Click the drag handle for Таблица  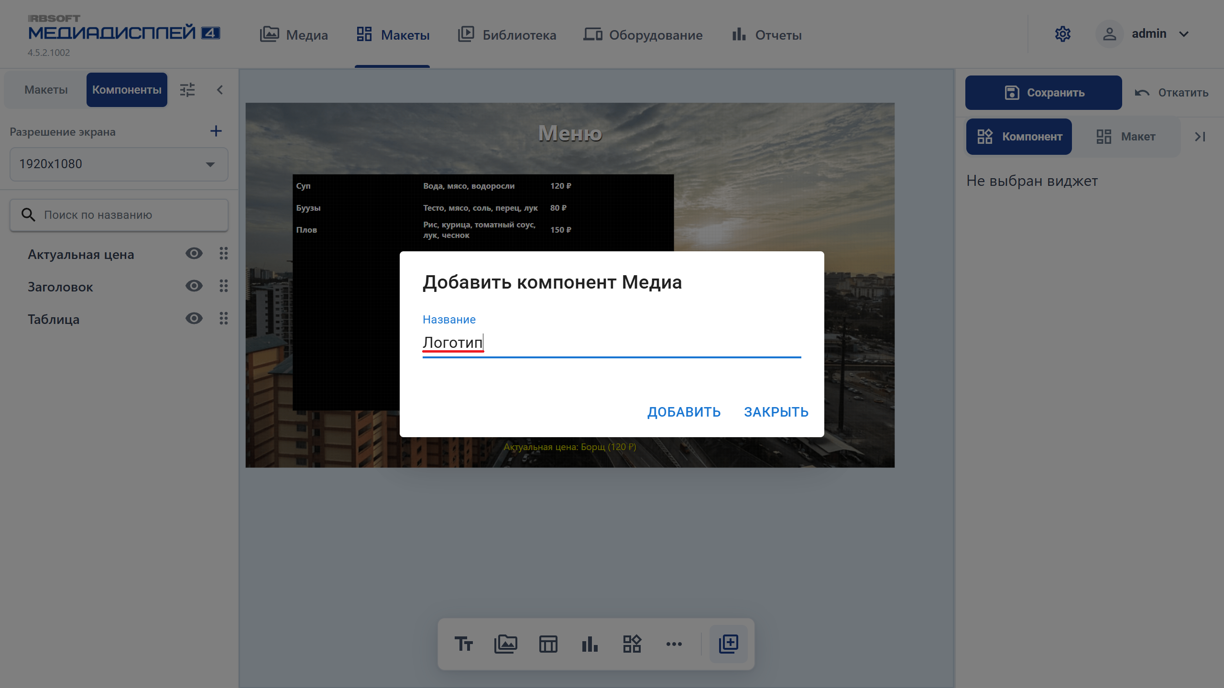coord(223,318)
